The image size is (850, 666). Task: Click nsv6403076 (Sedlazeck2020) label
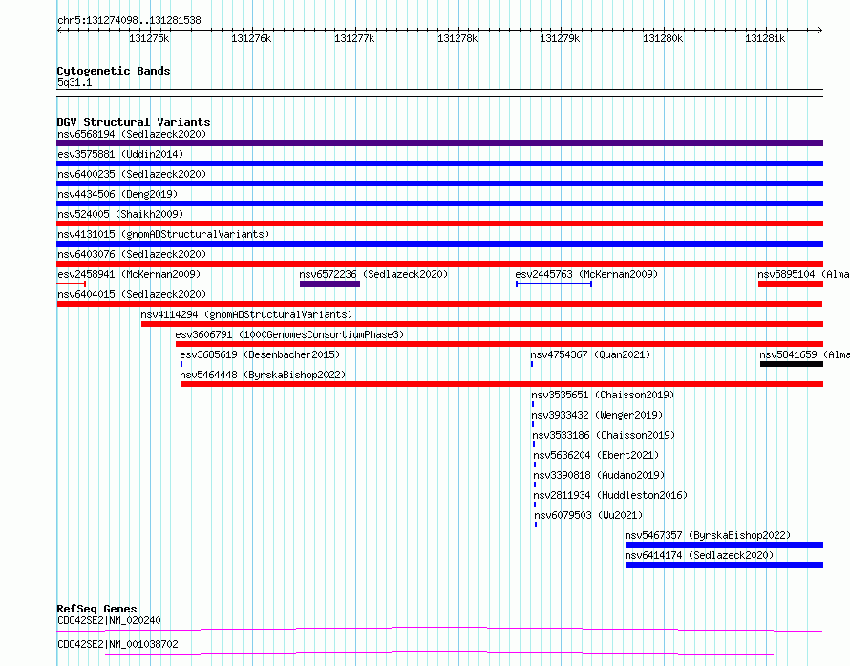(x=132, y=254)
